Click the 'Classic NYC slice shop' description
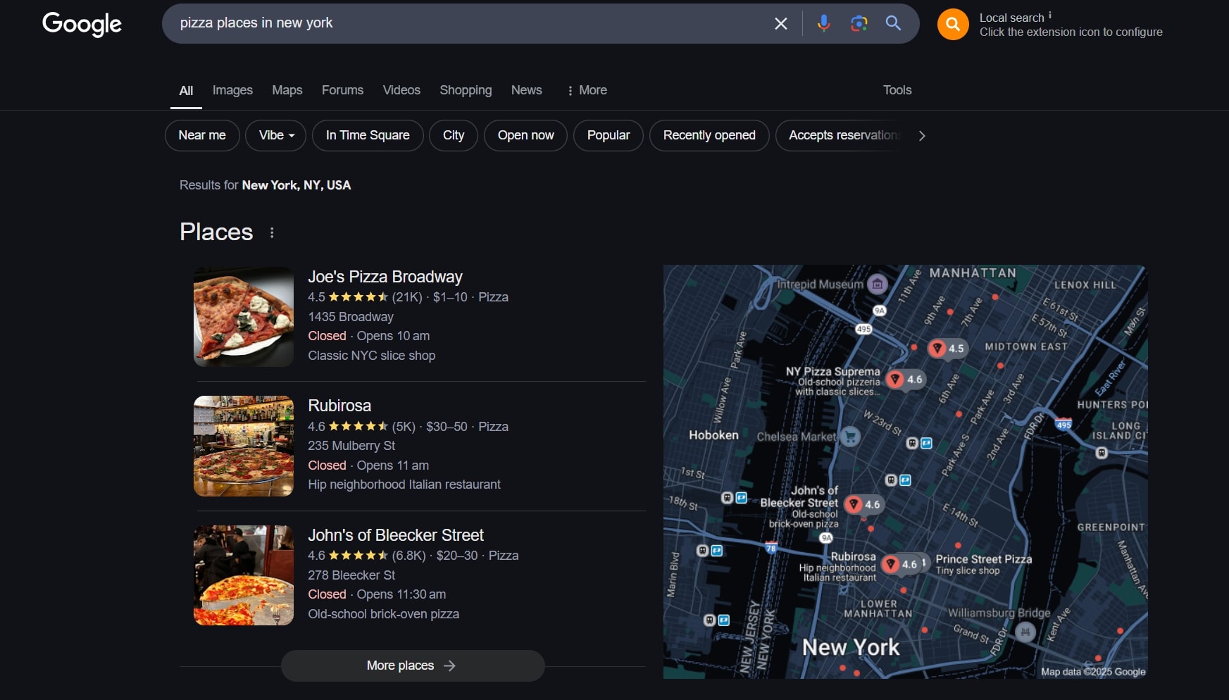The width and height of the screenshot is (1229, 700). pos(371,356)
